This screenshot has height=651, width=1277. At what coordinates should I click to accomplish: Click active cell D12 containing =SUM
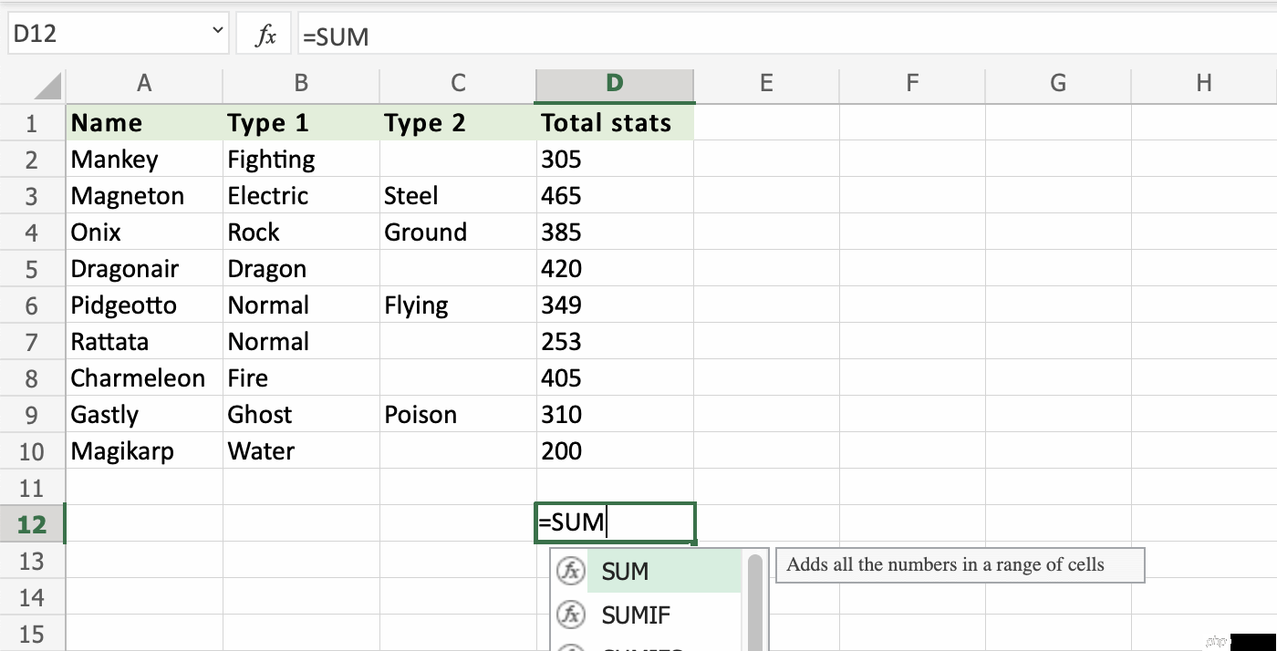coord(616,523)
